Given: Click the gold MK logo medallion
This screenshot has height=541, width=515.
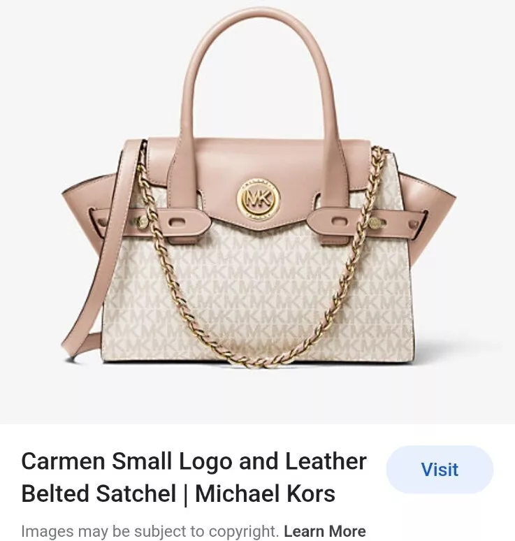Looking at the screenshot, I should pyautogui.click(x=259, y=199).
